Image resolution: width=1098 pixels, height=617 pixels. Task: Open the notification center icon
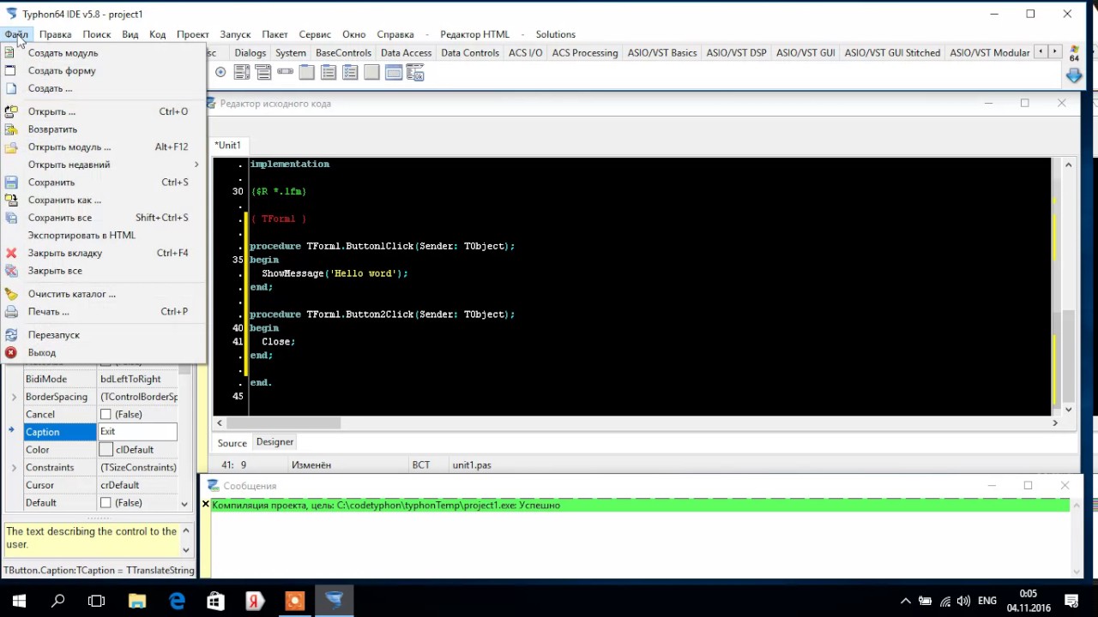pyautogui.click(x=1071, y=601)
